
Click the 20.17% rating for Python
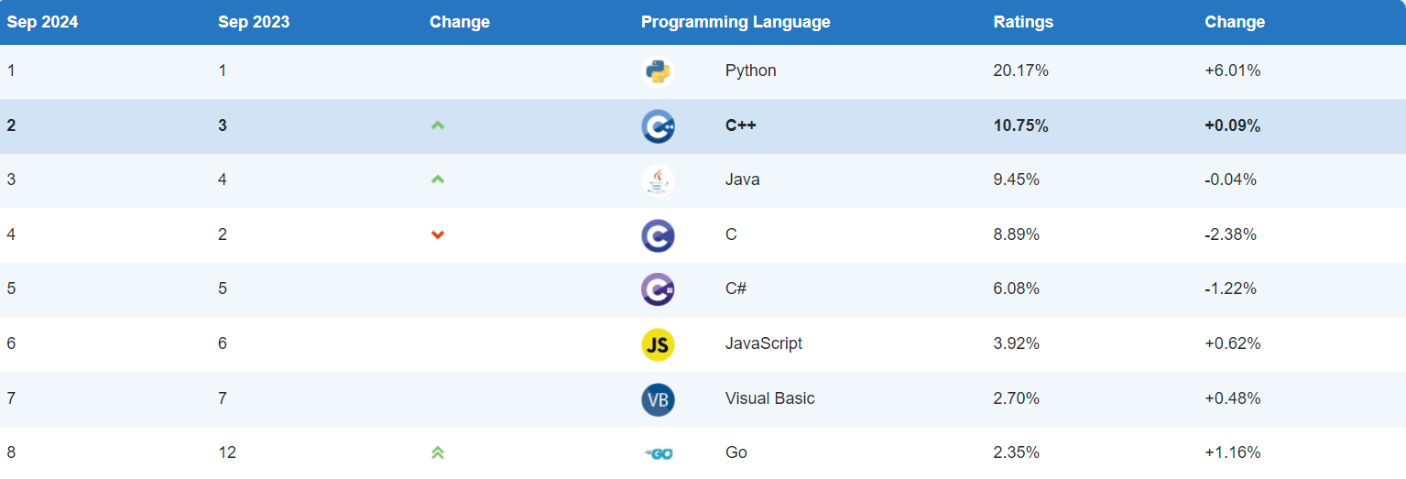[x=1020, y=71]
